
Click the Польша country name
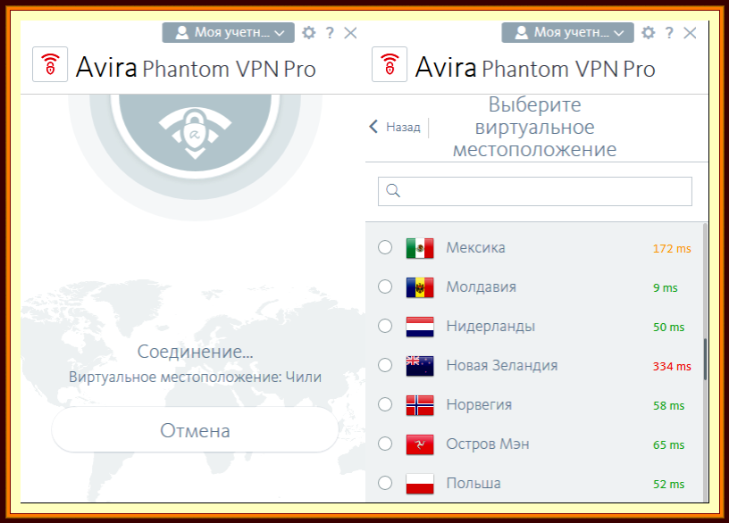[473, 483]
